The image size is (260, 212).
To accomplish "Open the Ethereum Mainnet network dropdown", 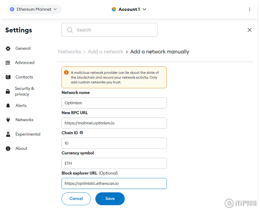I will tap(34, 9).
